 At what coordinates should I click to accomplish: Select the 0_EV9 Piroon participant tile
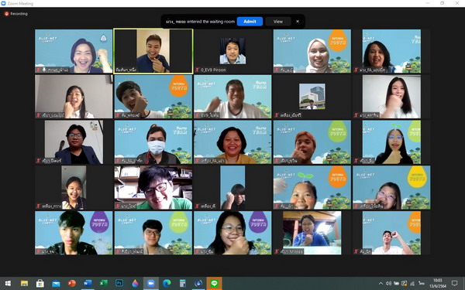[x=232, y=51]
